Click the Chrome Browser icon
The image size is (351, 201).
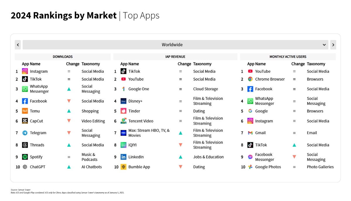tap(250, 79)
